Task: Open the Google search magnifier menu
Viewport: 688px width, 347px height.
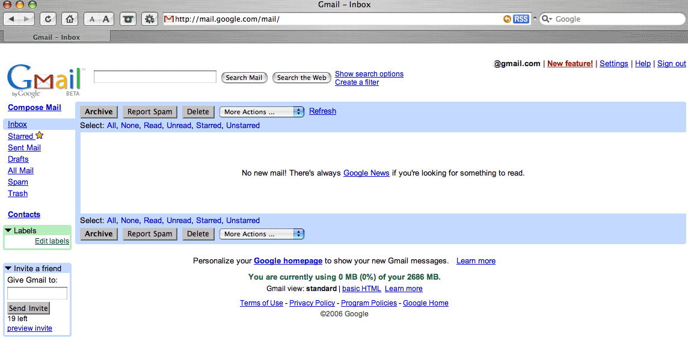Action: [x=547, y=19]
